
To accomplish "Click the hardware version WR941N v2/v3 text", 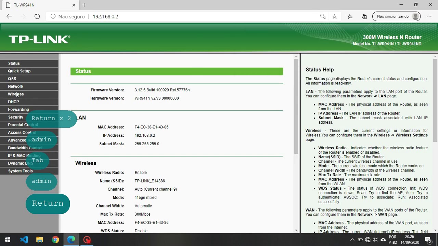I will 157,98.
